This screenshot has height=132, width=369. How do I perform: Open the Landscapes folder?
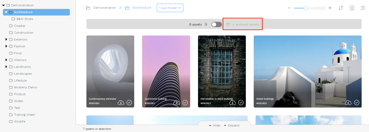tap(23, 74)
